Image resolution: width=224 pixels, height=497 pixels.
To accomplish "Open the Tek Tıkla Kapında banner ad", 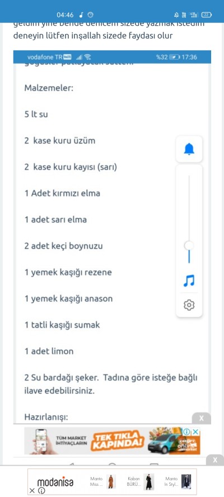I will (112, 441).
